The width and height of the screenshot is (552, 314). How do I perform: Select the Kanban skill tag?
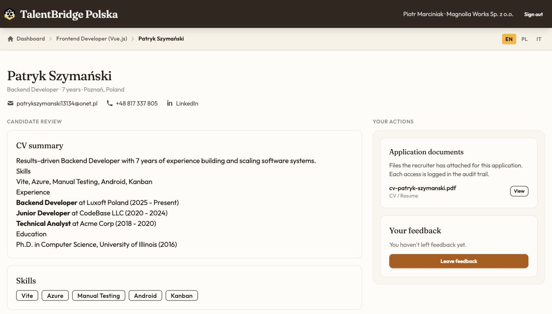pyautogui.click(x=182, y=295)
